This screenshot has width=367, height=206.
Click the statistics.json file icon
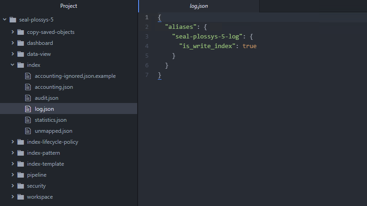(28, 120)
